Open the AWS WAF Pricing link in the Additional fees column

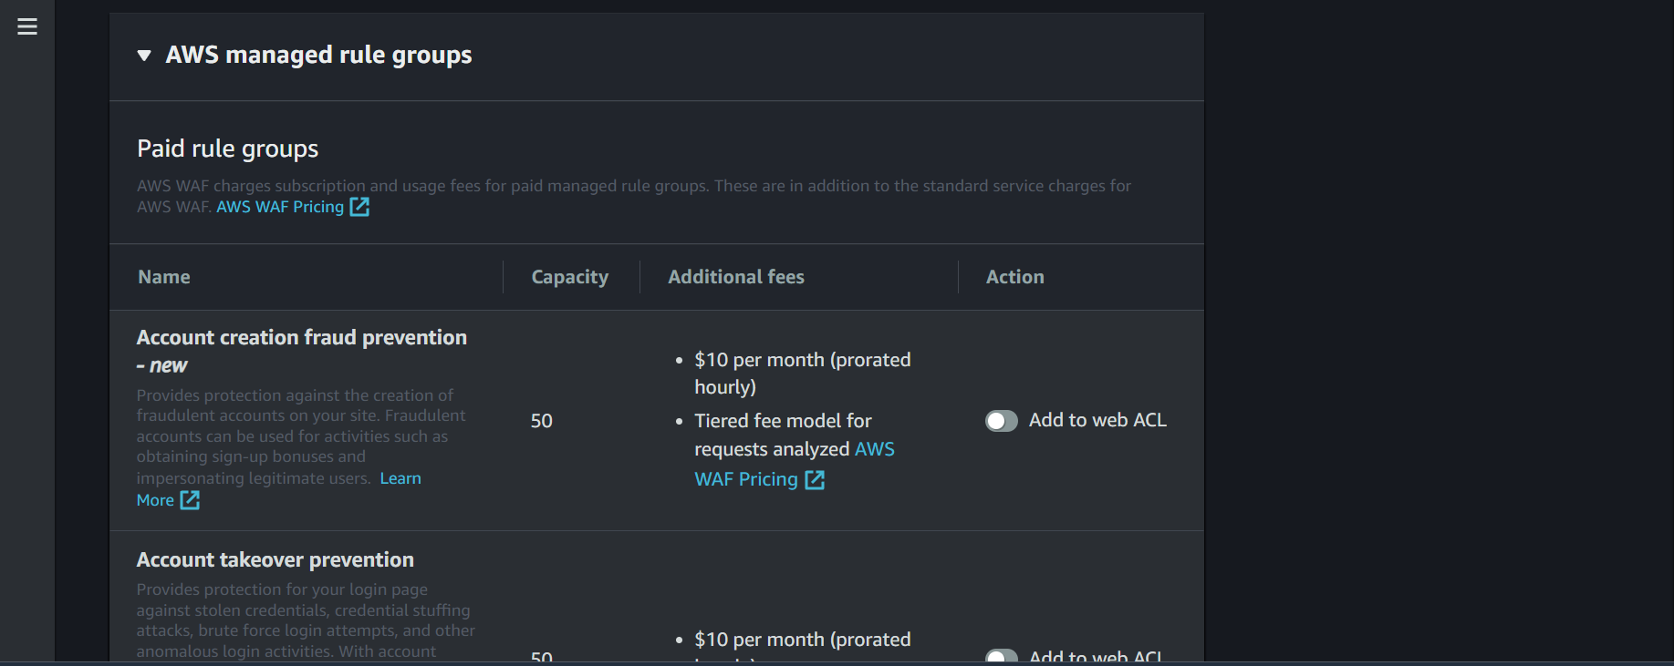coord(795,464)
